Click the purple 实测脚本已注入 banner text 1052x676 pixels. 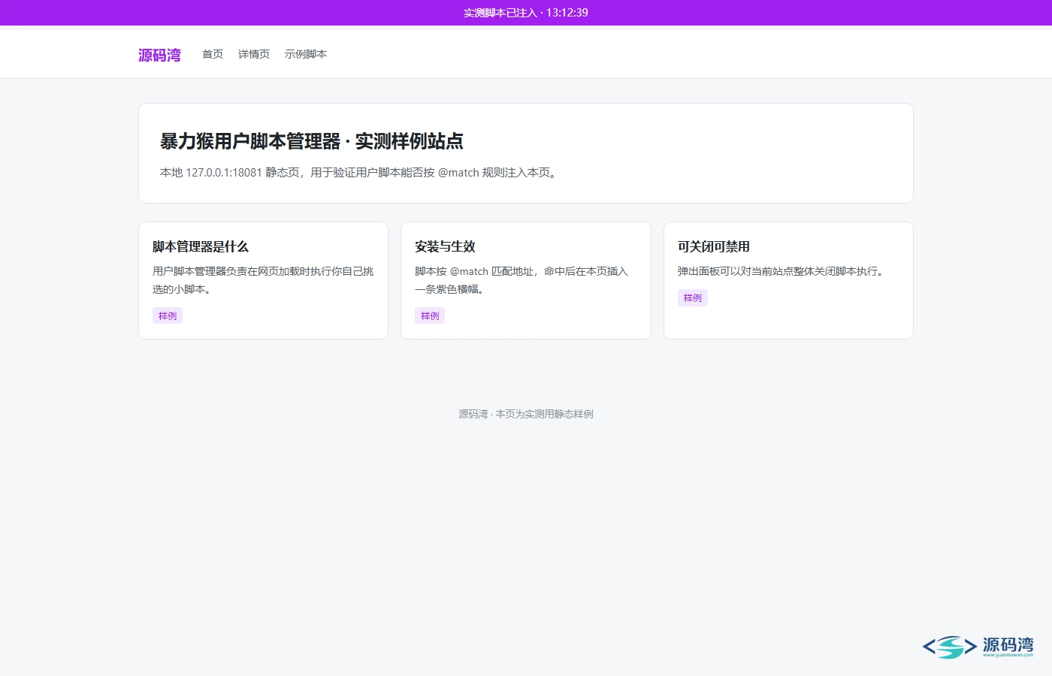[526, 13]
